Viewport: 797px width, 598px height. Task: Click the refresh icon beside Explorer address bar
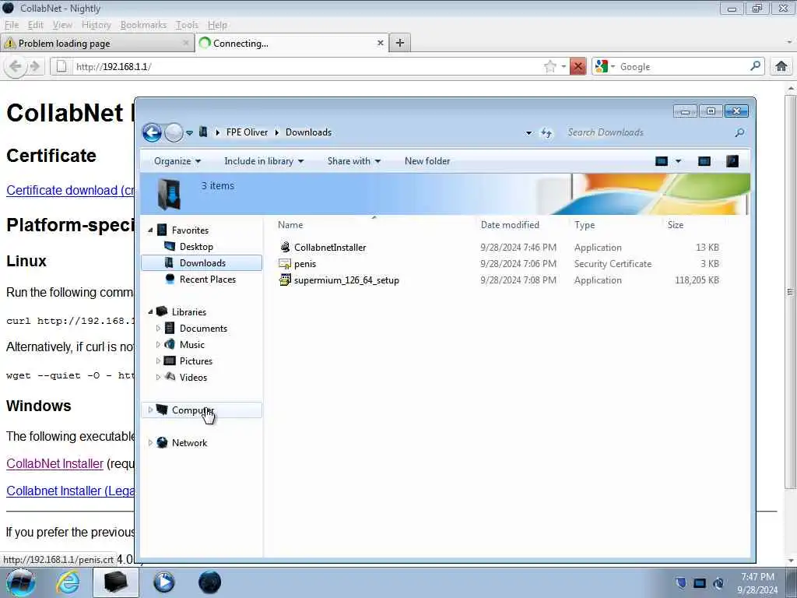pyautogui.click(x=546, y=132)
